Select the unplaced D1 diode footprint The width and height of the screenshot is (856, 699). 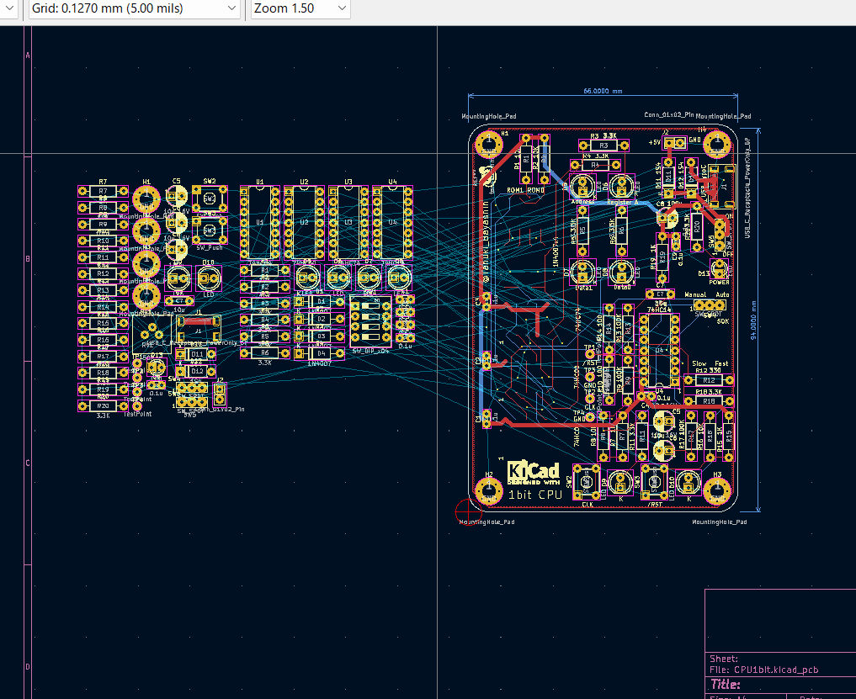320,301
